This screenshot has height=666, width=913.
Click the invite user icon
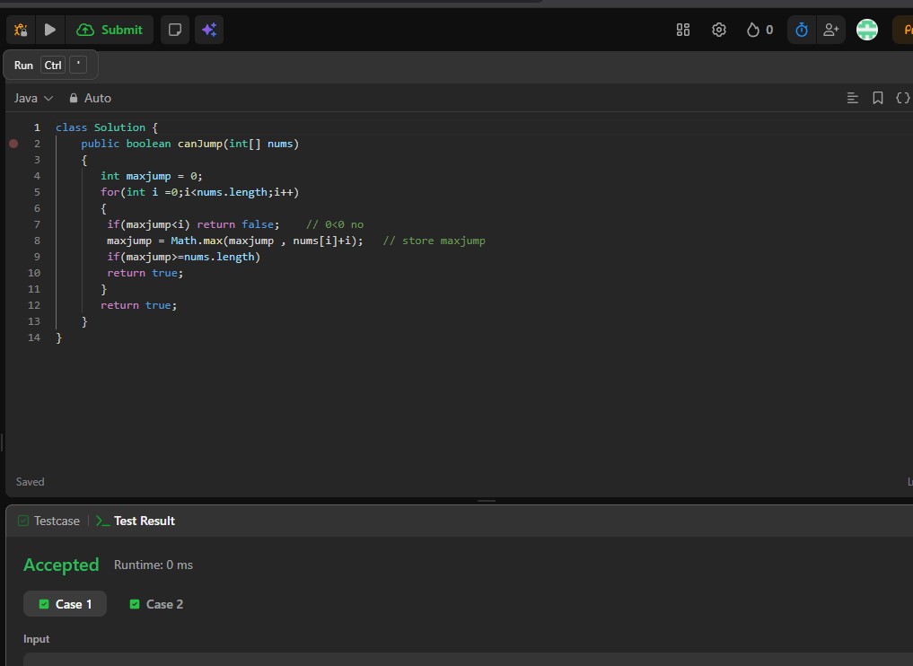point(831,30)
